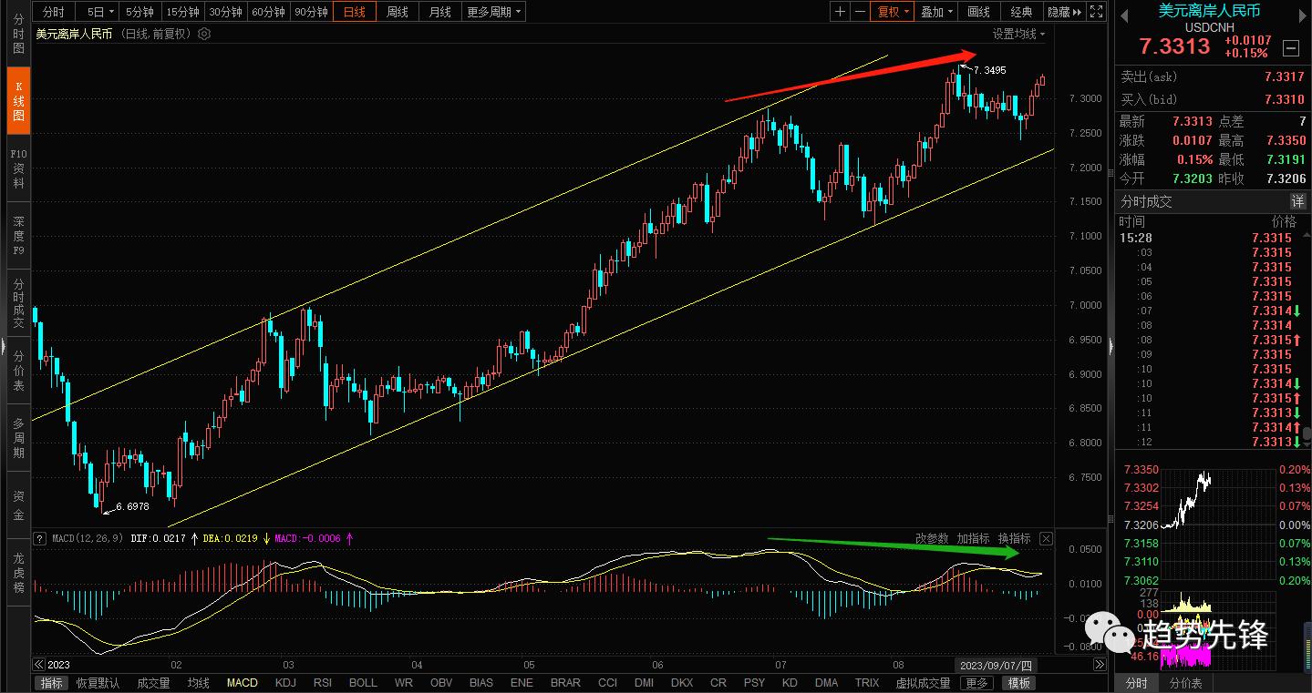Open the chart settings gear icon

pos(204,34)
